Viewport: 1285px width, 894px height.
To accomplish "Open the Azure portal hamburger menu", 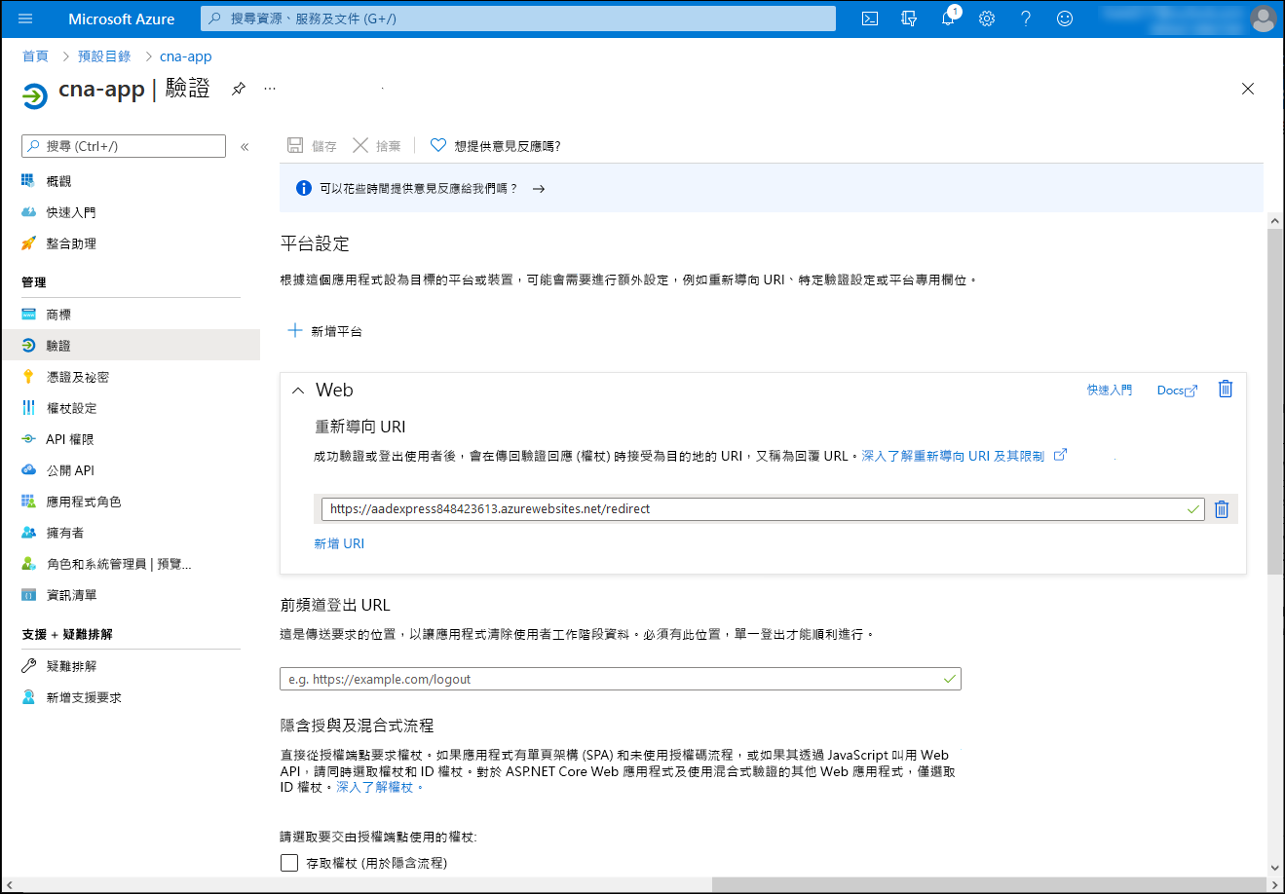I will coord(25,19).
